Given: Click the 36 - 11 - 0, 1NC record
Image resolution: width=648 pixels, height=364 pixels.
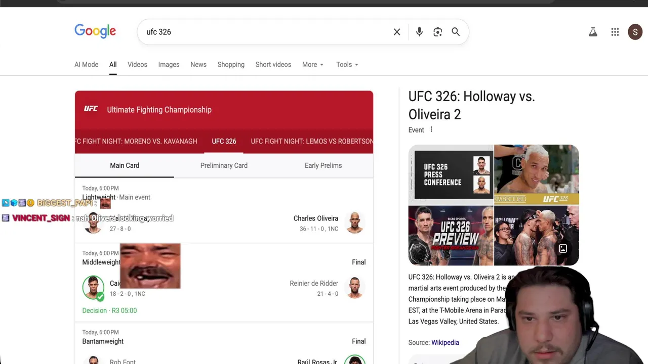Looking at the screenshot, I should (x=319, y=229).
